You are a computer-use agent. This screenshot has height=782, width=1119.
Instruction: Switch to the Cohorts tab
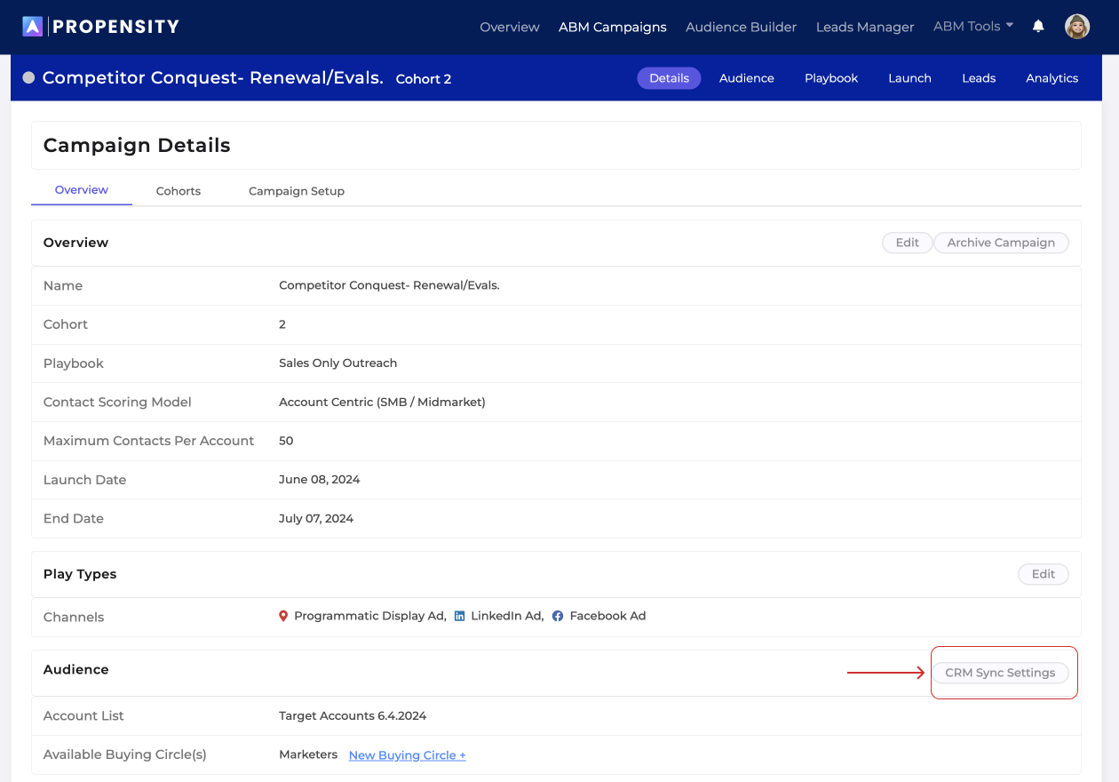[x=178, y=190]
